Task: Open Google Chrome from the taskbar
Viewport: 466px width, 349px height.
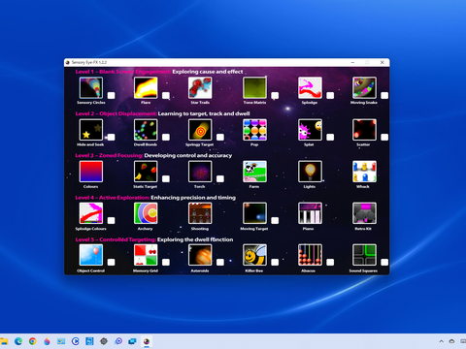Action: [32, 341]
